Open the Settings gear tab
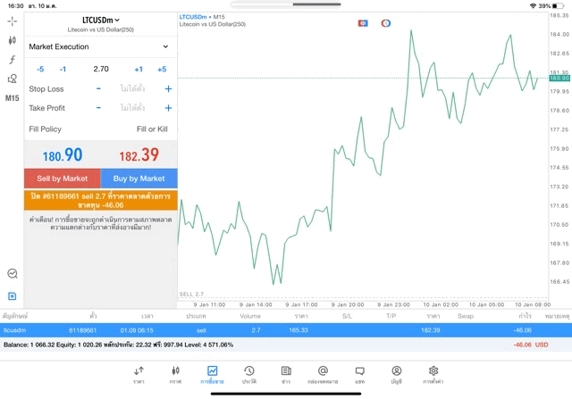This screenshot has width=572, height=399. click(433, 375)
